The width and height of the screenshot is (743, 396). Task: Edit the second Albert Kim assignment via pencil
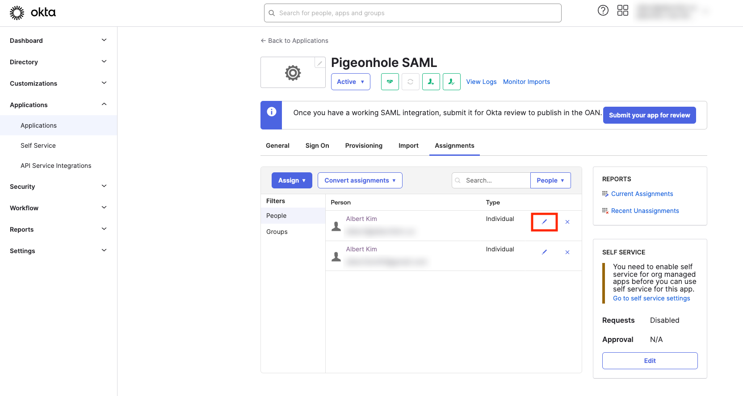point(544,252)
